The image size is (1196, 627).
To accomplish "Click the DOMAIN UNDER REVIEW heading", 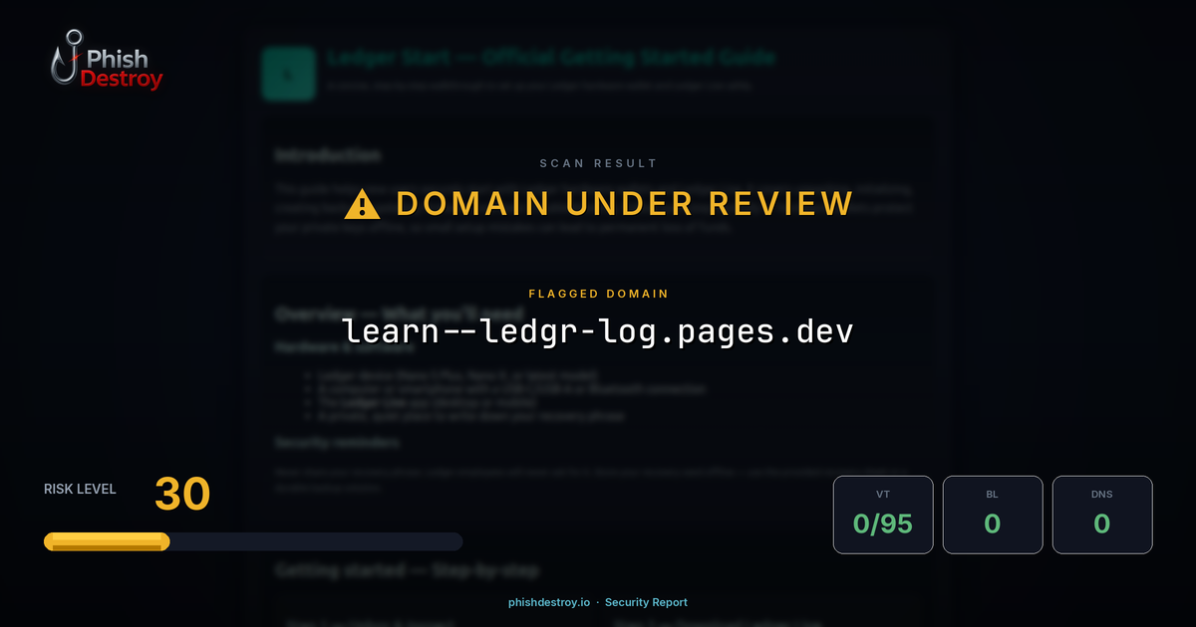I will pos(625,203).
